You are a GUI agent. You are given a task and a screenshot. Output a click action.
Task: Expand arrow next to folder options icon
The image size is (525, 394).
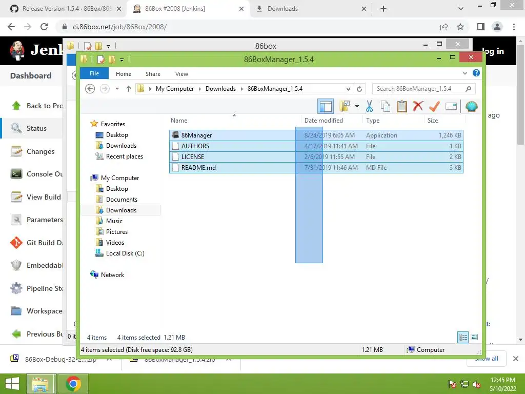click(x=357, y=107)
